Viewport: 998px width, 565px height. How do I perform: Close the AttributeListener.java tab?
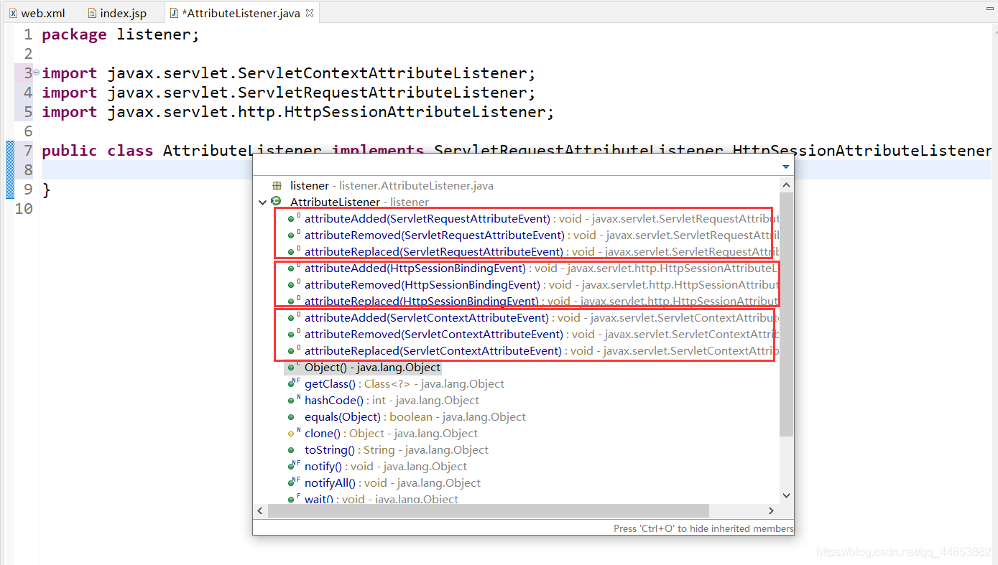[310, 13]
